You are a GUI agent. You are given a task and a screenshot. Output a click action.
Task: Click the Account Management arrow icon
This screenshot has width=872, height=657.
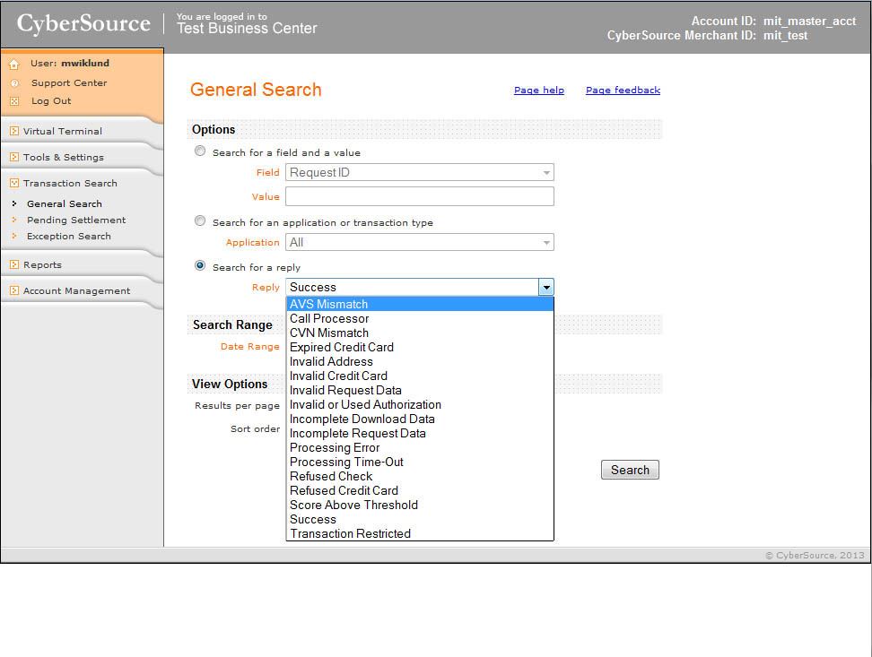pos(13,290)
